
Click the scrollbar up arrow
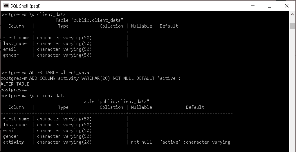(292, 14)
